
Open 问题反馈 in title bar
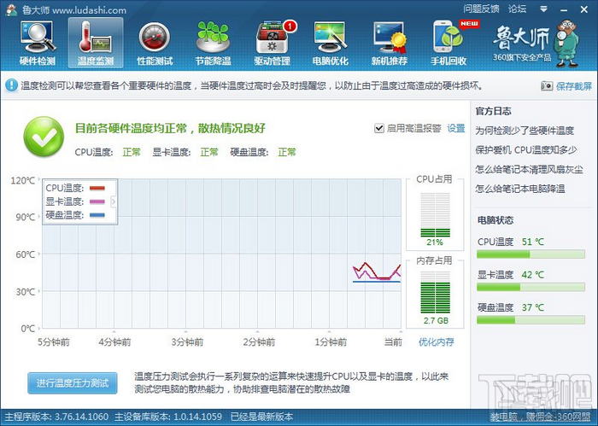481,9
